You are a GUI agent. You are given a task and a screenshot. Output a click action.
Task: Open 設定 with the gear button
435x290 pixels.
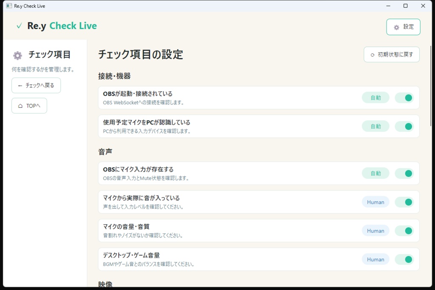tap(403, 27)
